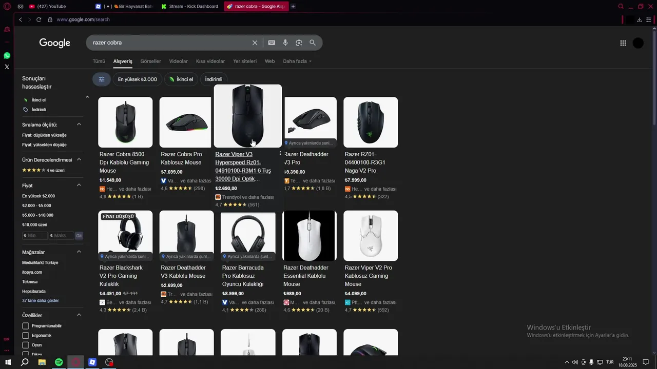Open a new browser tab
This screenshot has width=657, height=369.
(x=293, y=6)
